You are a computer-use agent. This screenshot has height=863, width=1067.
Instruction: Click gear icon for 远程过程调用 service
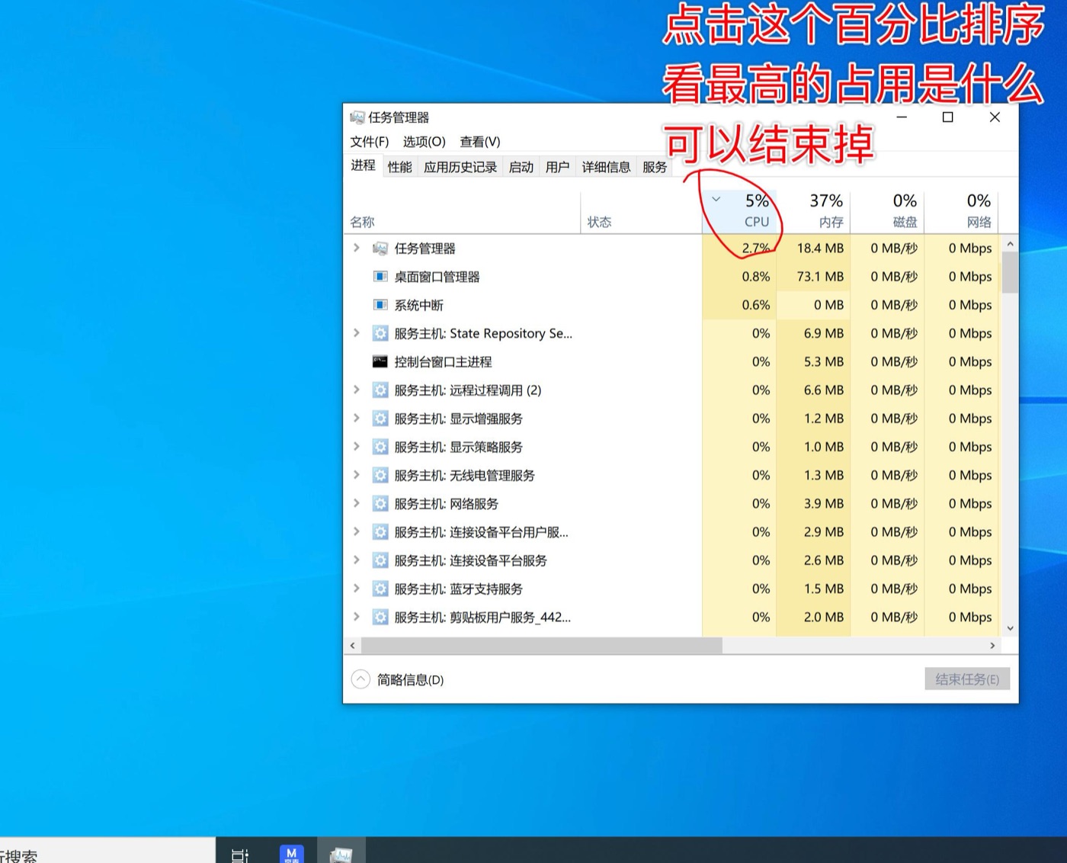pos(380,390)
